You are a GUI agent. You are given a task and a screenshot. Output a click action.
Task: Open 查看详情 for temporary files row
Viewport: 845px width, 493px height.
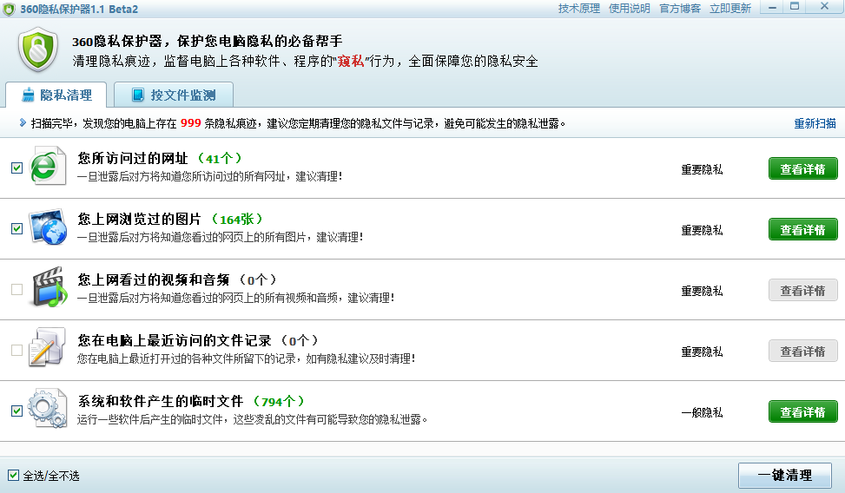click(x=802, y=412)
